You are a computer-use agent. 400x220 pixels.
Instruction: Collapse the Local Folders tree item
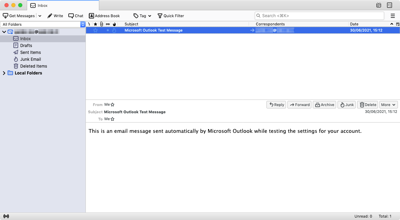pyautogui.click(x=4, y=73)
